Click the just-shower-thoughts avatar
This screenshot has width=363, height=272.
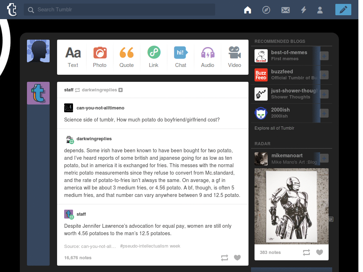tap(261, 94)
